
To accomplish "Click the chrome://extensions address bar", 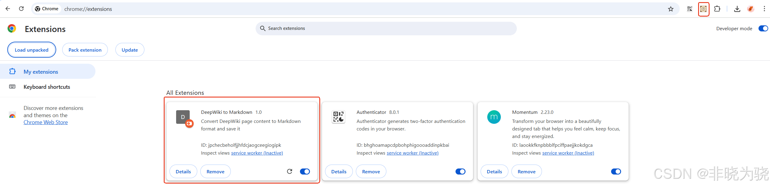I will point(355,9).
